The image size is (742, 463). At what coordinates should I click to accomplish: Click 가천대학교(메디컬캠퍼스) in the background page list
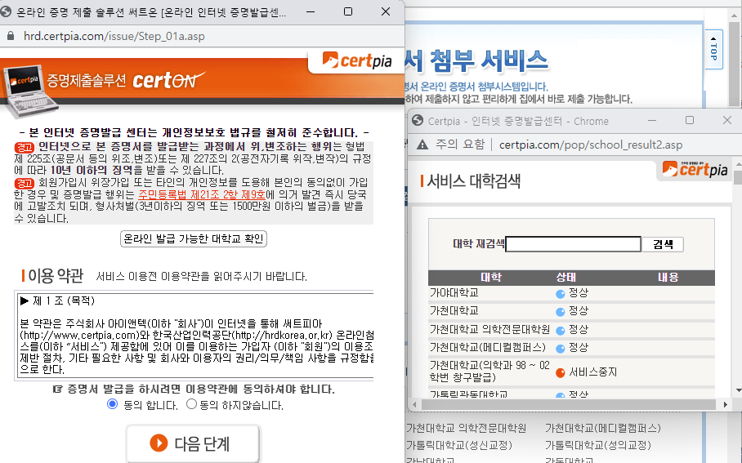(x=603, y=428)
